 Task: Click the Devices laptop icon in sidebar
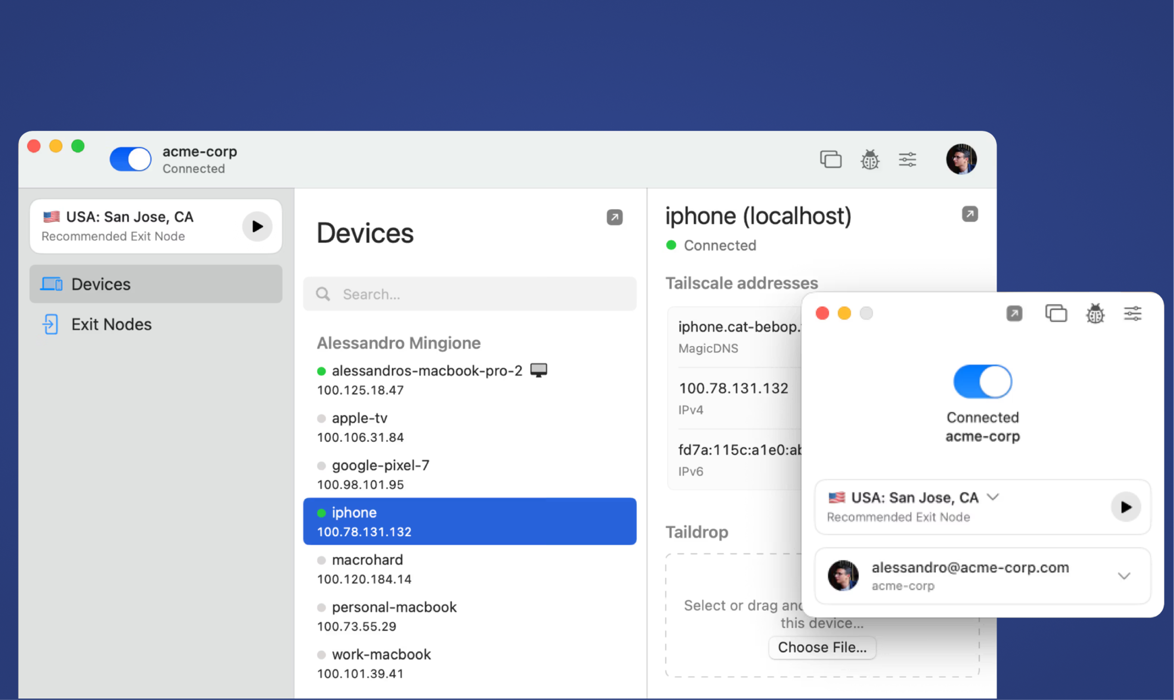tap(51, 284)
